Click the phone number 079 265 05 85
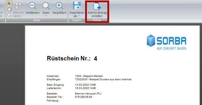The width and height of the screenshot is (202, 105). pos(84,97)
